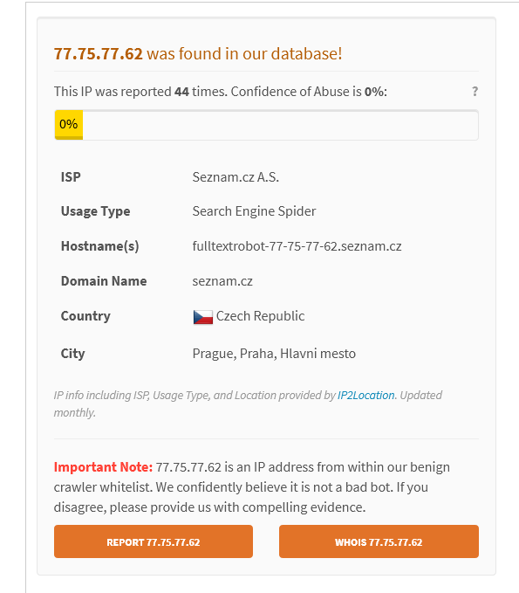Click the Important Note red label
This screenshot has height=593, width=519.
click(x=103, y=467)
